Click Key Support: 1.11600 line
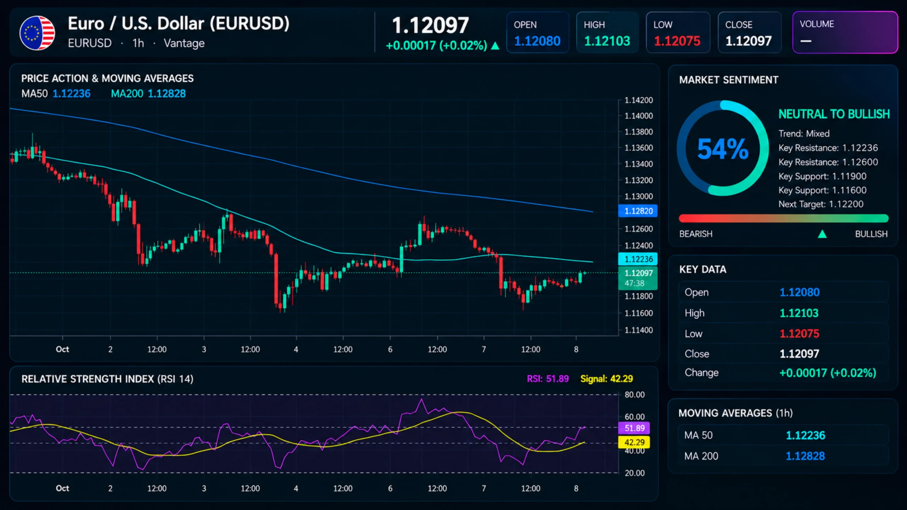 tap(822, 190)
